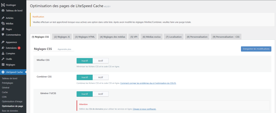Click the Articles pin icon
Image resolution: width=276 pixels, height=113 pixels.
(3, 18)
